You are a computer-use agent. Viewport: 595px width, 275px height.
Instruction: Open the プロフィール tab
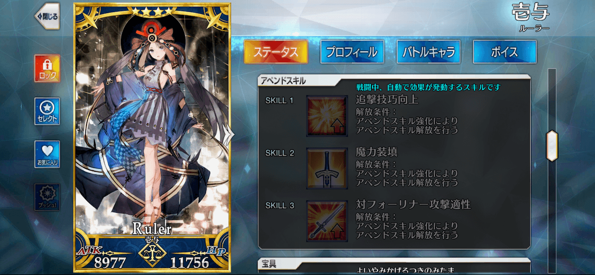(x=352, y=52)
